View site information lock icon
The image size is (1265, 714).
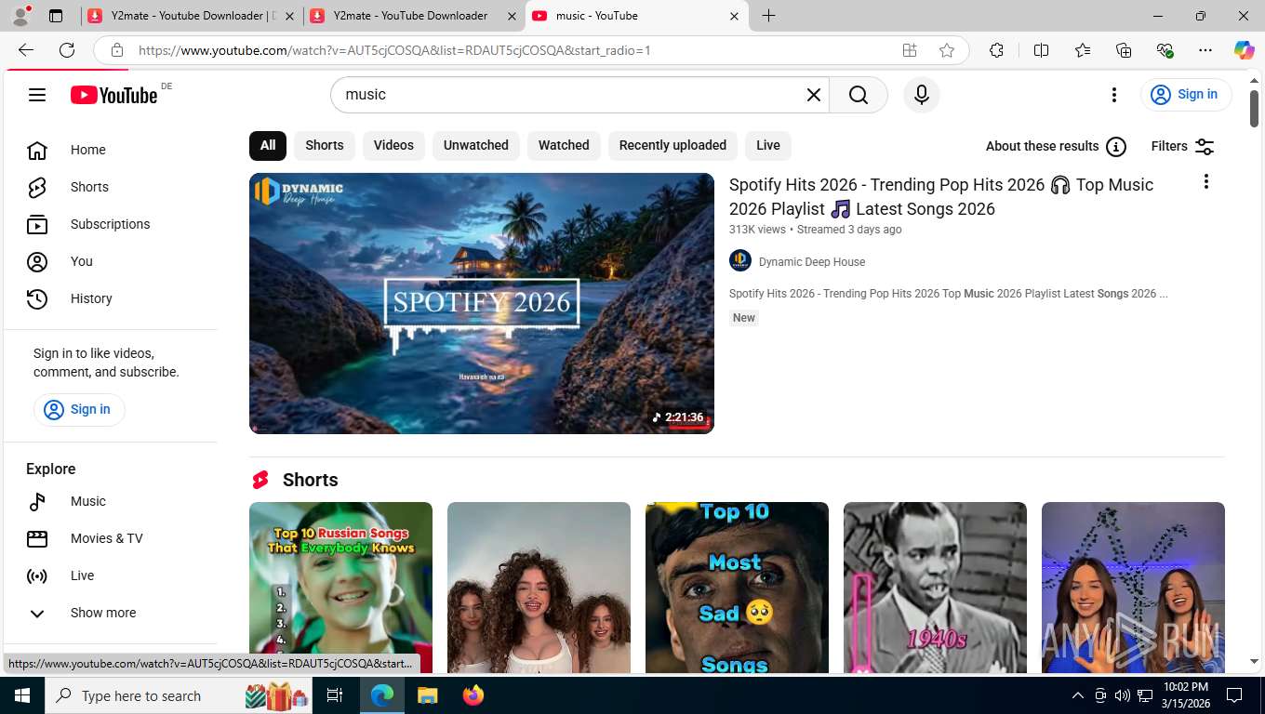coord(116,50)
